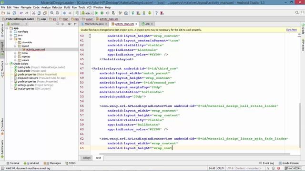This screenshot has height=171, width=305.
Task: Expand the menu folder
Action: [15, 53]
